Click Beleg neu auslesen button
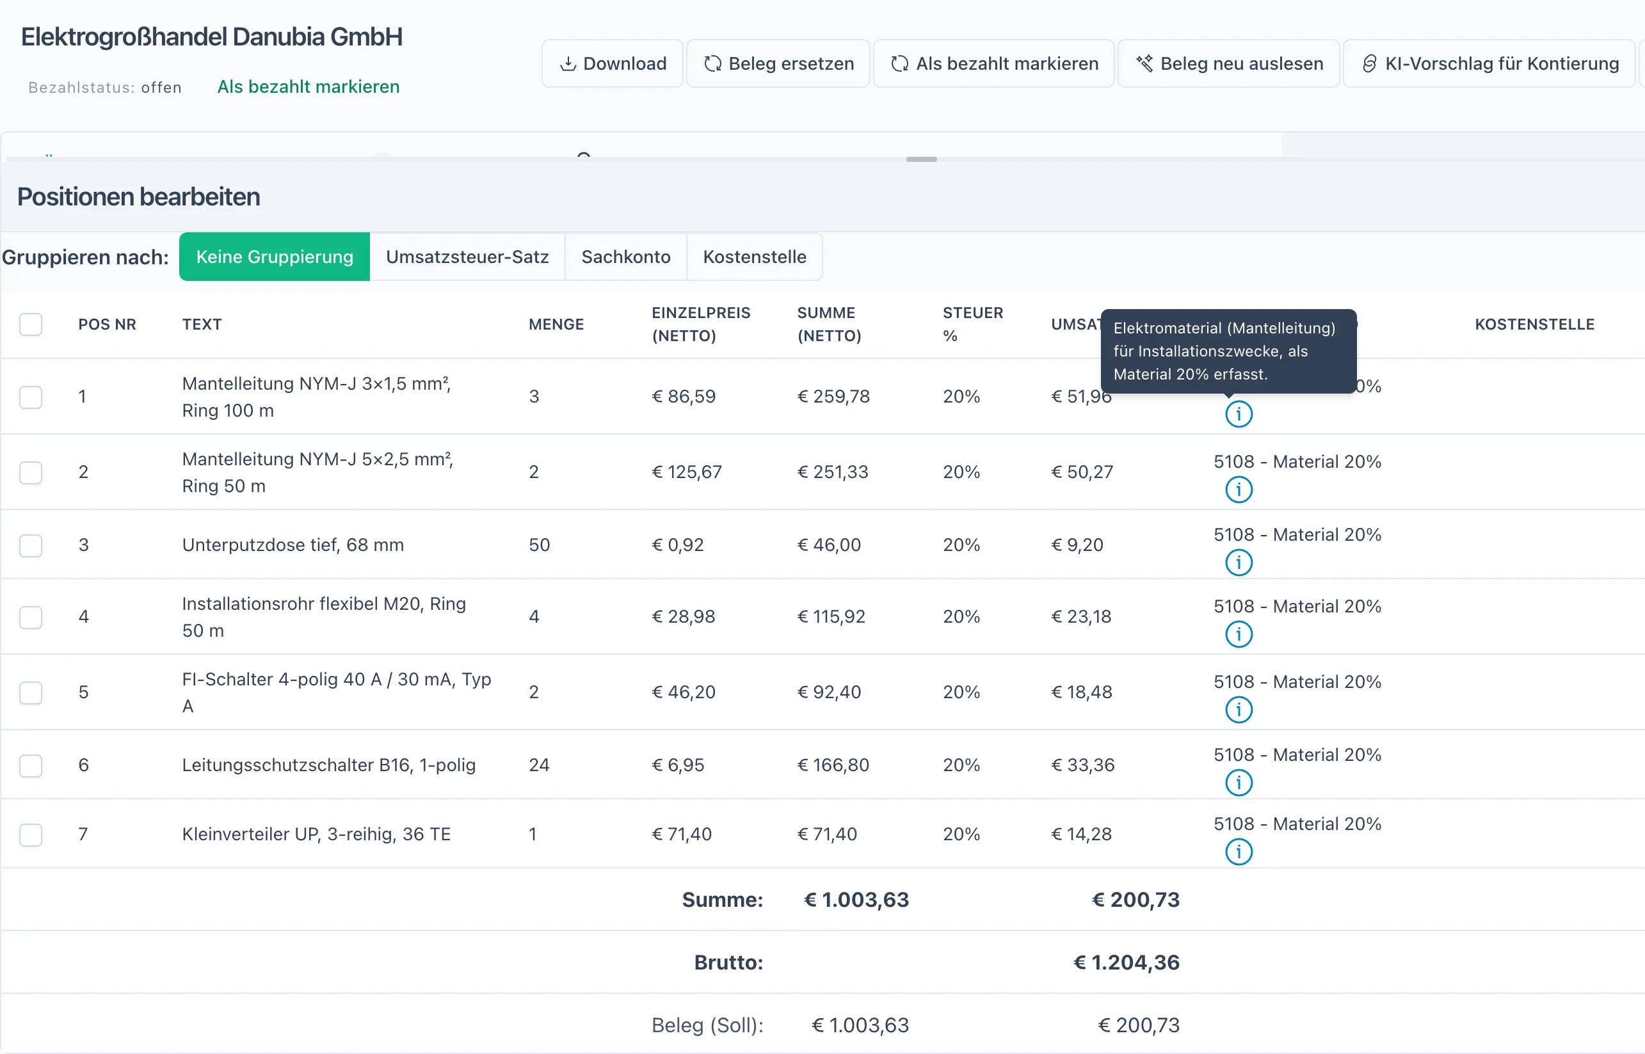 [1229, 63]
